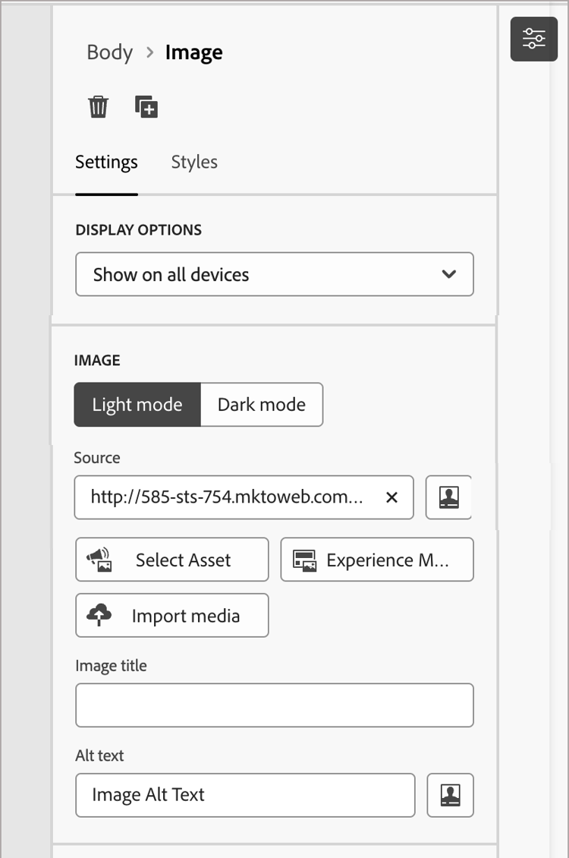
Task: Expand the Show on all devices selector
Action: click(274, 274)
